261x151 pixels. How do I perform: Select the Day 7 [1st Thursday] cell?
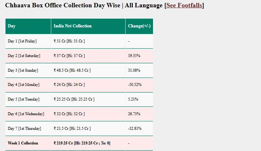pos(24,128)
